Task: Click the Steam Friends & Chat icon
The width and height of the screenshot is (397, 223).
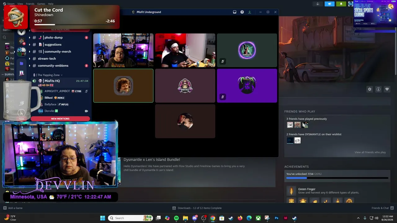Action: click(392, 208)
